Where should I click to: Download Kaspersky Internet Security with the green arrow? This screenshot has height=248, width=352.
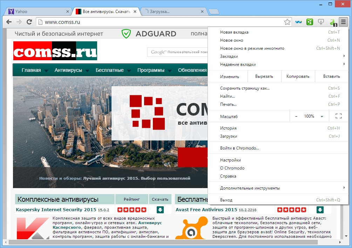coord(160,210)
